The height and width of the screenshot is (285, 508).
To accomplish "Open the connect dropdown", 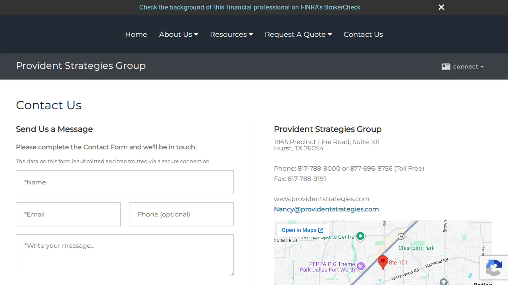I will (x=463, y=66).
